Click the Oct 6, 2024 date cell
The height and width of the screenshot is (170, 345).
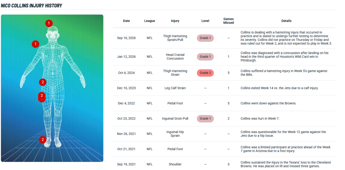point(126,73)
